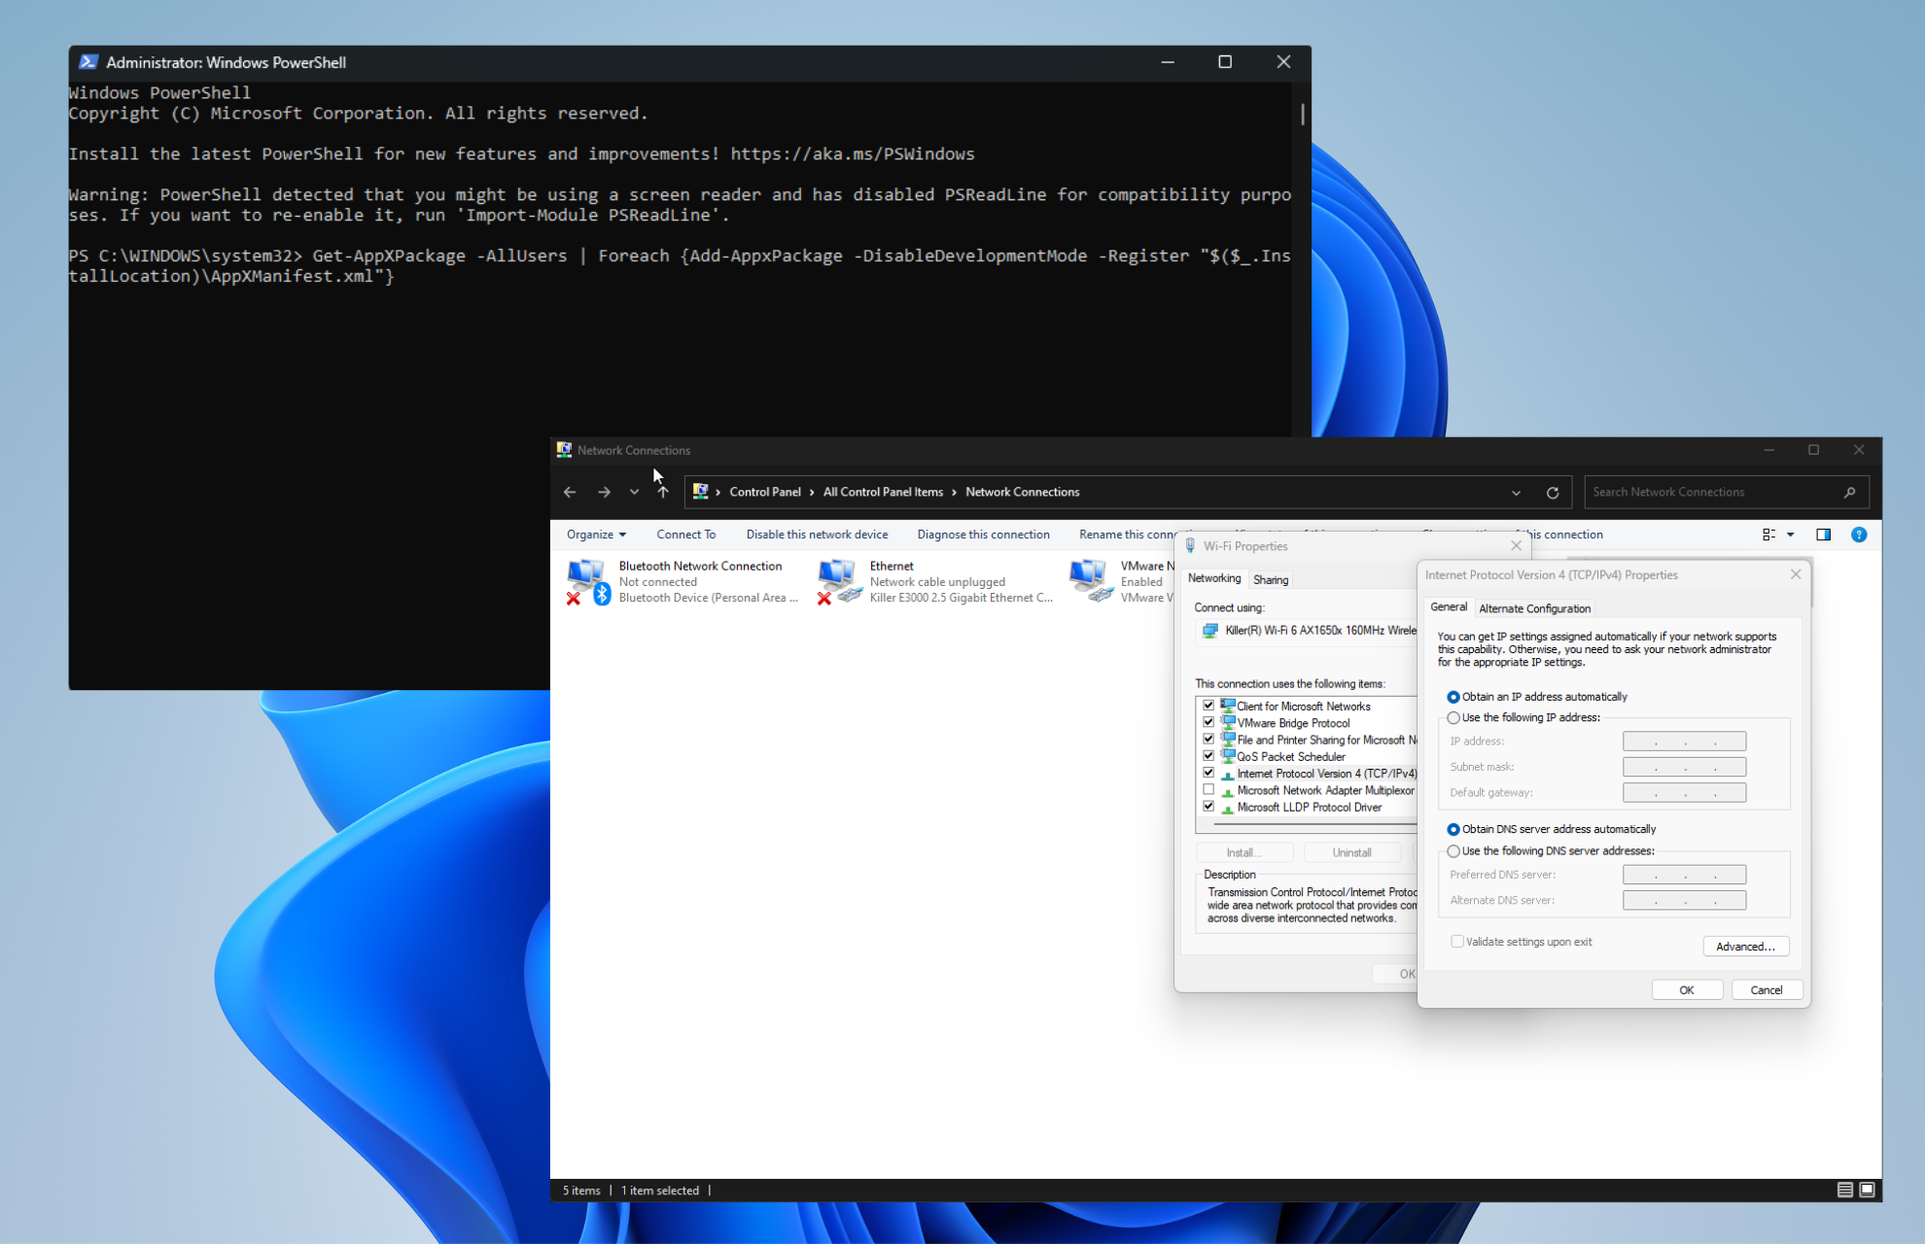1925x1244 pixels.
Task: Toggle 'Obtain DNS server address automatically' radio
Action: pos(1452,827)
